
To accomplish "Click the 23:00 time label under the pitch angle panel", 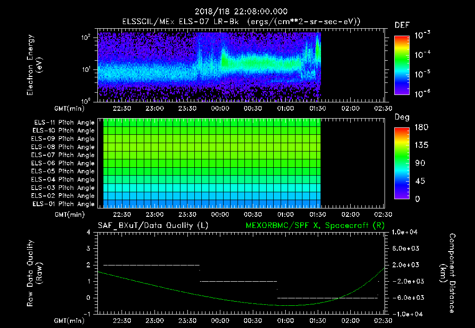I will (x=154, y=214).
